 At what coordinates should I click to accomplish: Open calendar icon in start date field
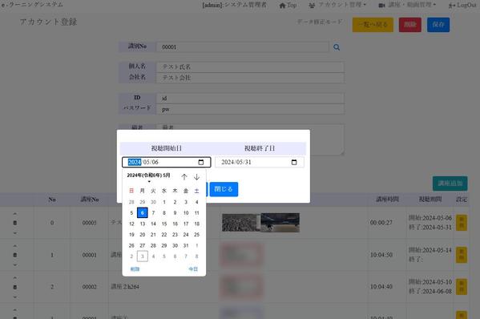201,162
